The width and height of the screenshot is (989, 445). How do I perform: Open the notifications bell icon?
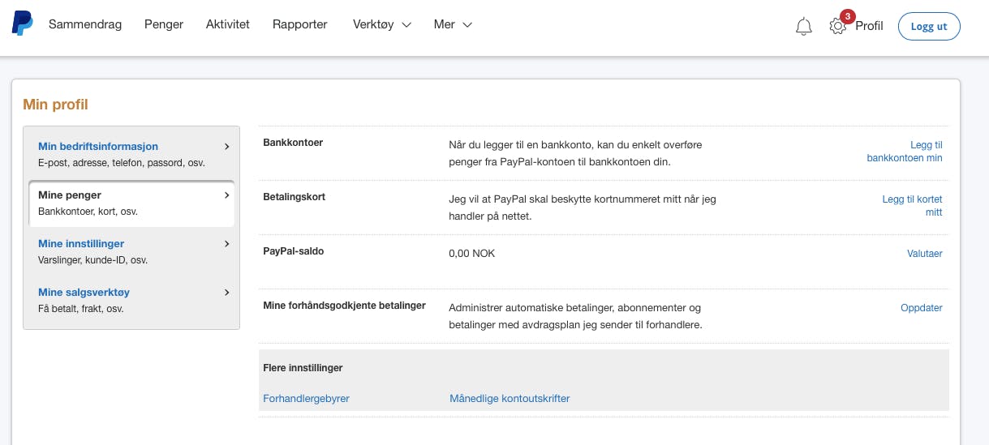(x=804, y=26)
